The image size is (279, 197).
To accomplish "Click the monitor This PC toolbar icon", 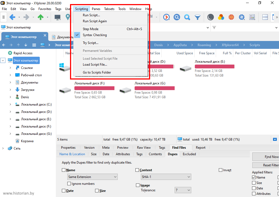I will 57,17.
